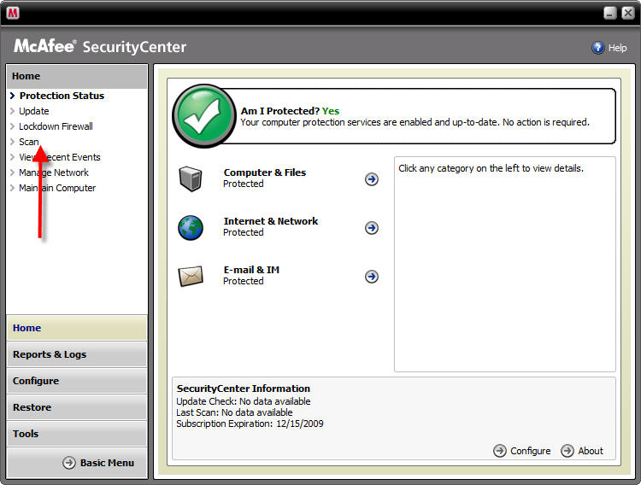Open View Recent Events in the sidebar
The height and width of the screenshot is (485, 641).
pyautogui.click(x=59, y=157)
